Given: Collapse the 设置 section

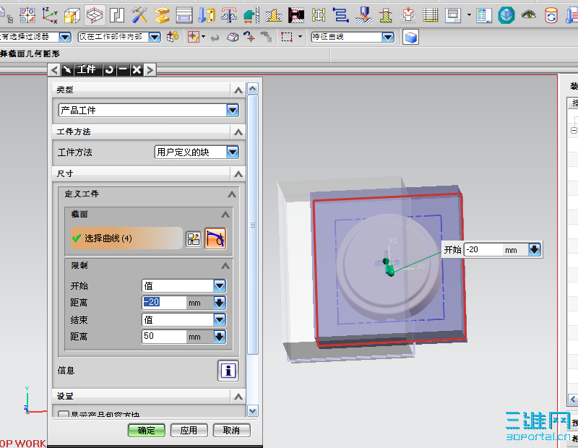Looking at the screenshot, I should tap(238, 397).
